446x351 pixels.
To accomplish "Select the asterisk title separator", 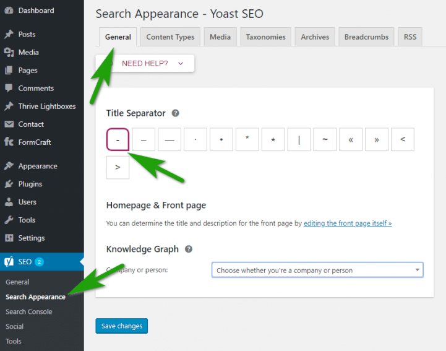I will pyautogui.click(x=247, y=139).
